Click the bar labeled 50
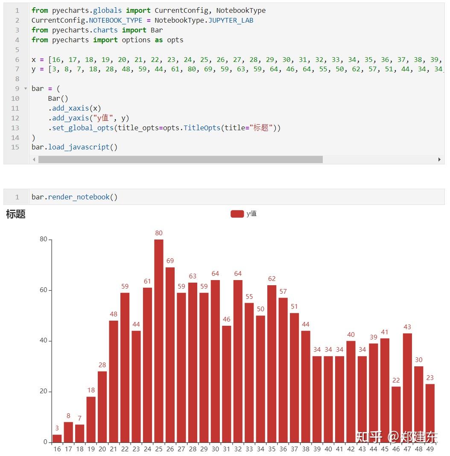Image resolution: width=450 pixels, height=456 pixels. pyautogui.click(x=260, y=379)
